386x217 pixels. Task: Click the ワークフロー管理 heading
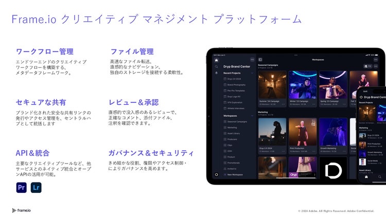point(45,51)
